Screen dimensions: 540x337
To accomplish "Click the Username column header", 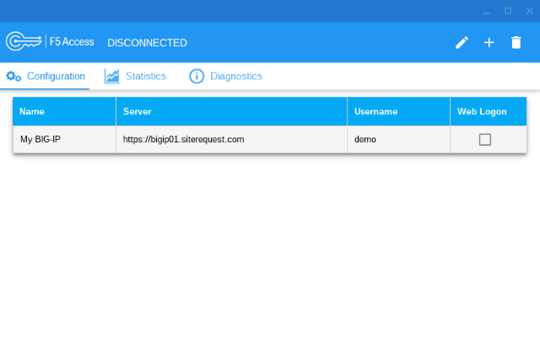I will point(398,111).
